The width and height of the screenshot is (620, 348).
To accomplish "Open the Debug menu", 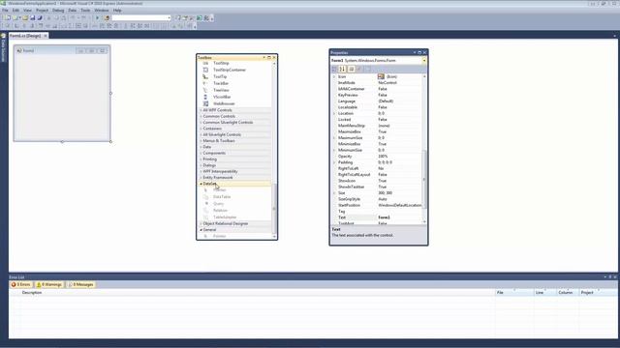I will [58, 11].
